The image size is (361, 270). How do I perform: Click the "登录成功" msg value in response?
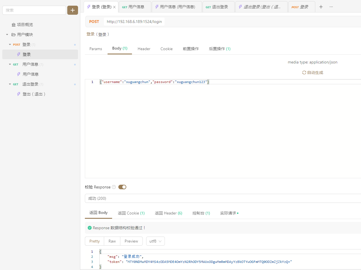click(x=131, y=257)
